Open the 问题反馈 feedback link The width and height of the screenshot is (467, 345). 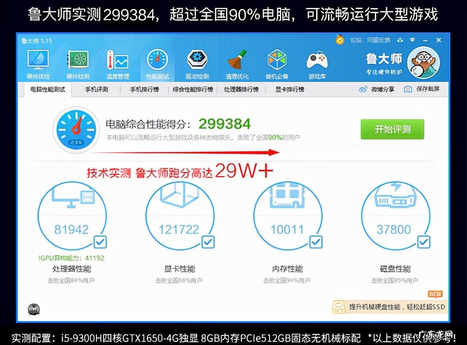click(x=378, y=40)
